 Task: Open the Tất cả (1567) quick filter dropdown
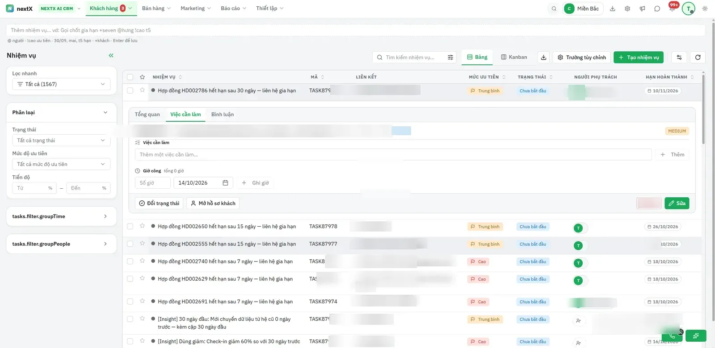coord(61,84)
